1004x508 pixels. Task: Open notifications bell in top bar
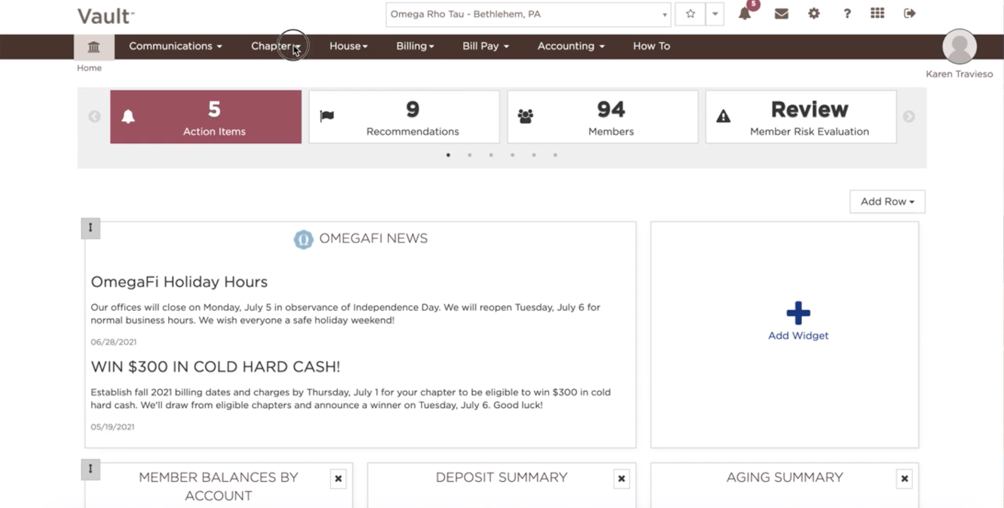[745, 14]
